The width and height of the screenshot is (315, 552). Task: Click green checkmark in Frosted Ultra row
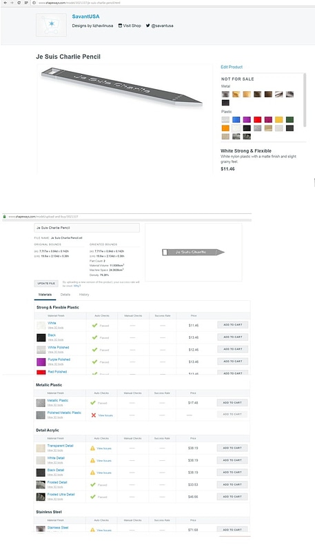(x=93, y=497)
